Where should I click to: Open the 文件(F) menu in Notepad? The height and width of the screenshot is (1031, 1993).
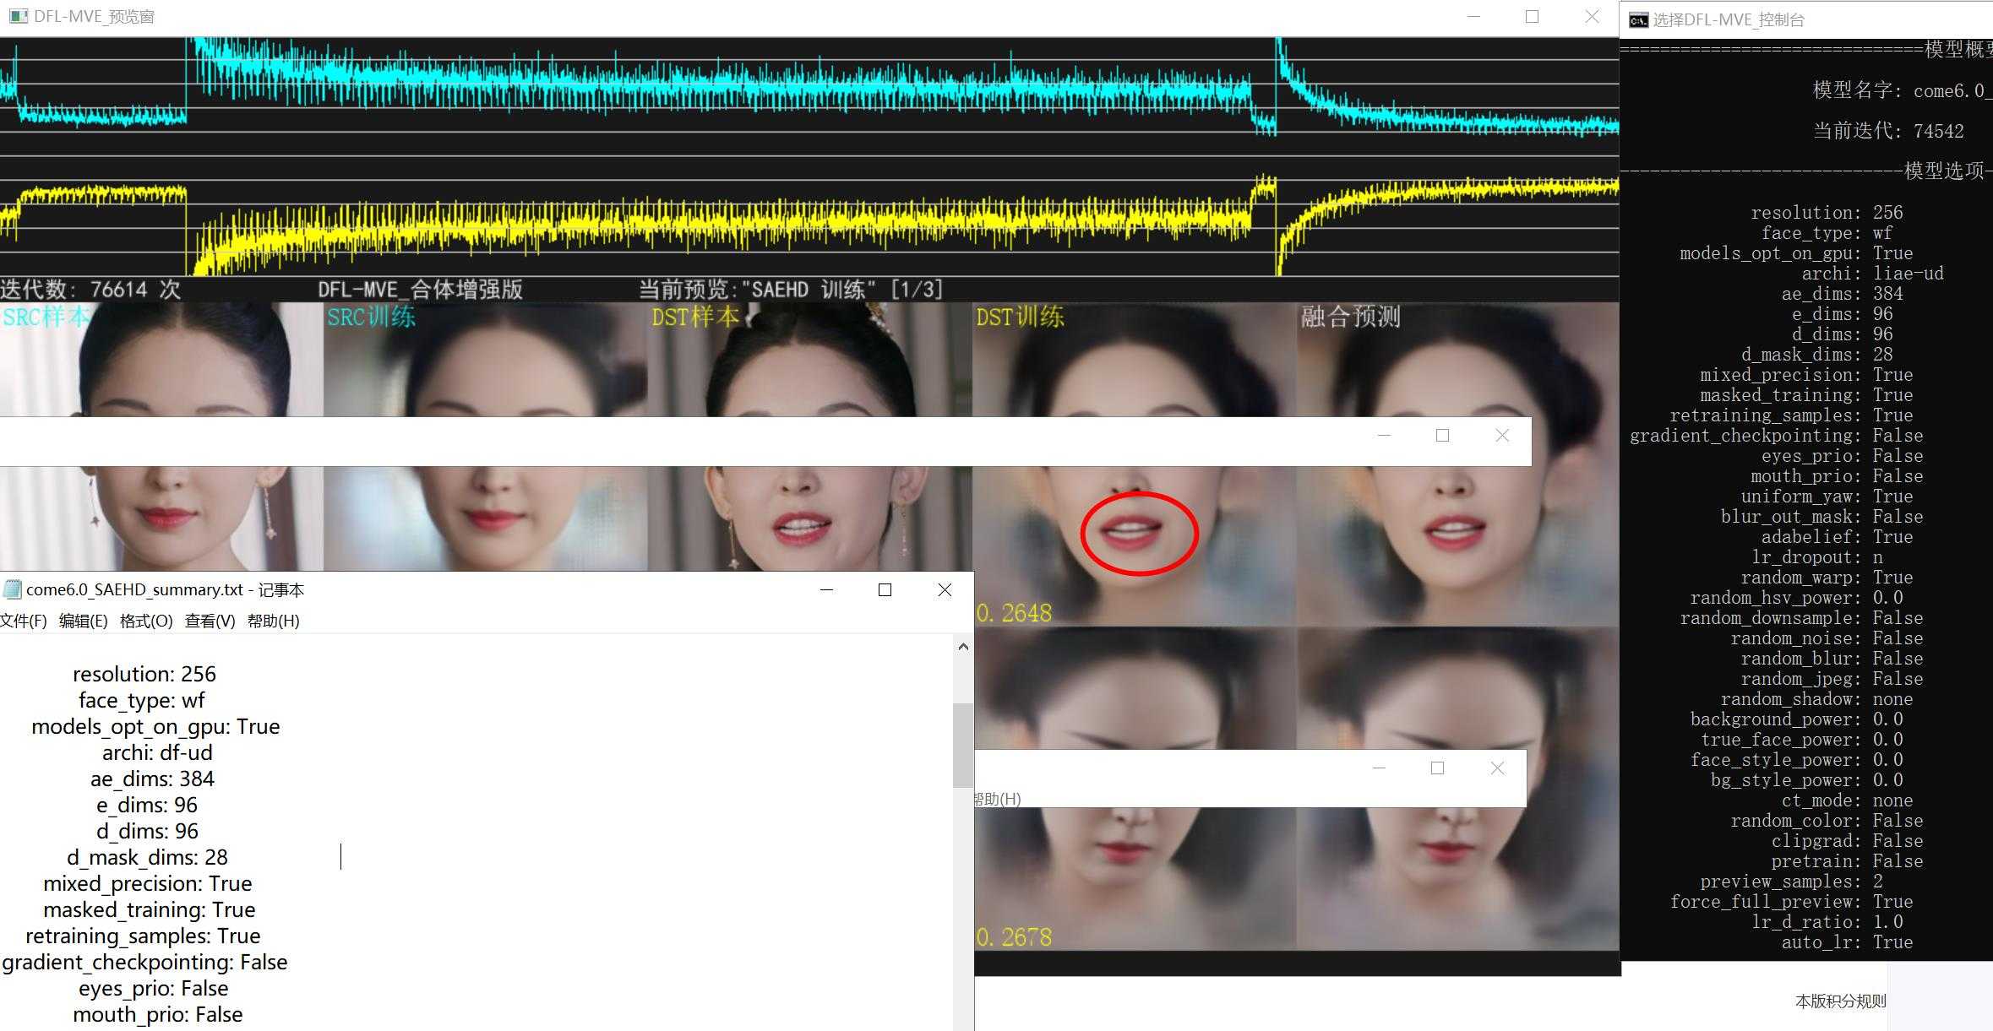pyautogui.click(x=24, y=621)
